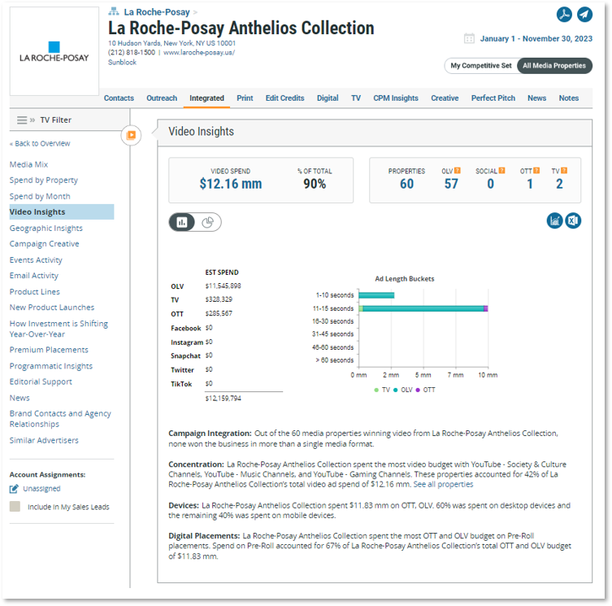612x606 pixels.
Task: Select All Media Properties toggle
Action: pyautogui.click(x=554, y=66)
